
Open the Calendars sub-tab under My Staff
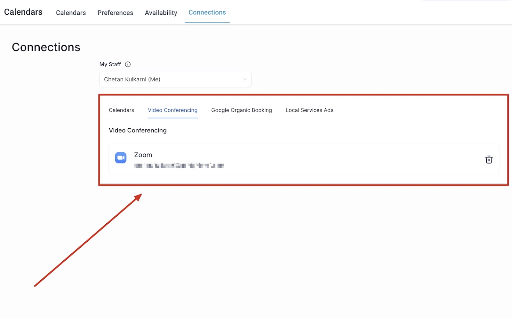coord(121,110)
